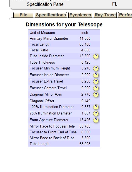This screenshot has height=172, width=132.
Task: View help for Focuser Camera Travel
Action: [96, 88]
